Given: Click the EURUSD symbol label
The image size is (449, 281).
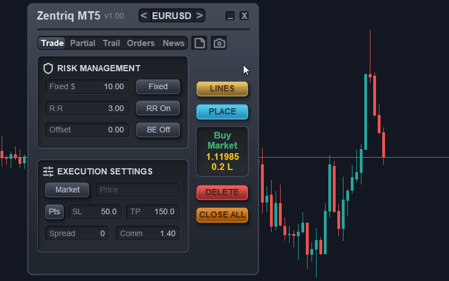Looking at the screenshot, I should pyautogui.click(x=172, y=16).
